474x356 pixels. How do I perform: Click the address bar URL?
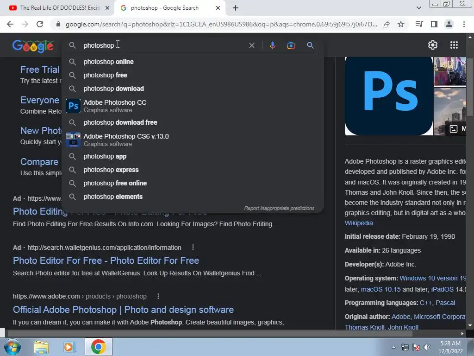click(x=221, y=24)
